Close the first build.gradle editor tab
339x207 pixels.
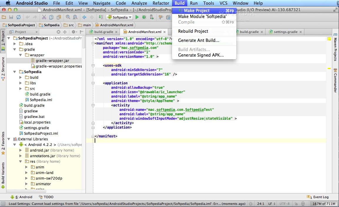[116, 32]
